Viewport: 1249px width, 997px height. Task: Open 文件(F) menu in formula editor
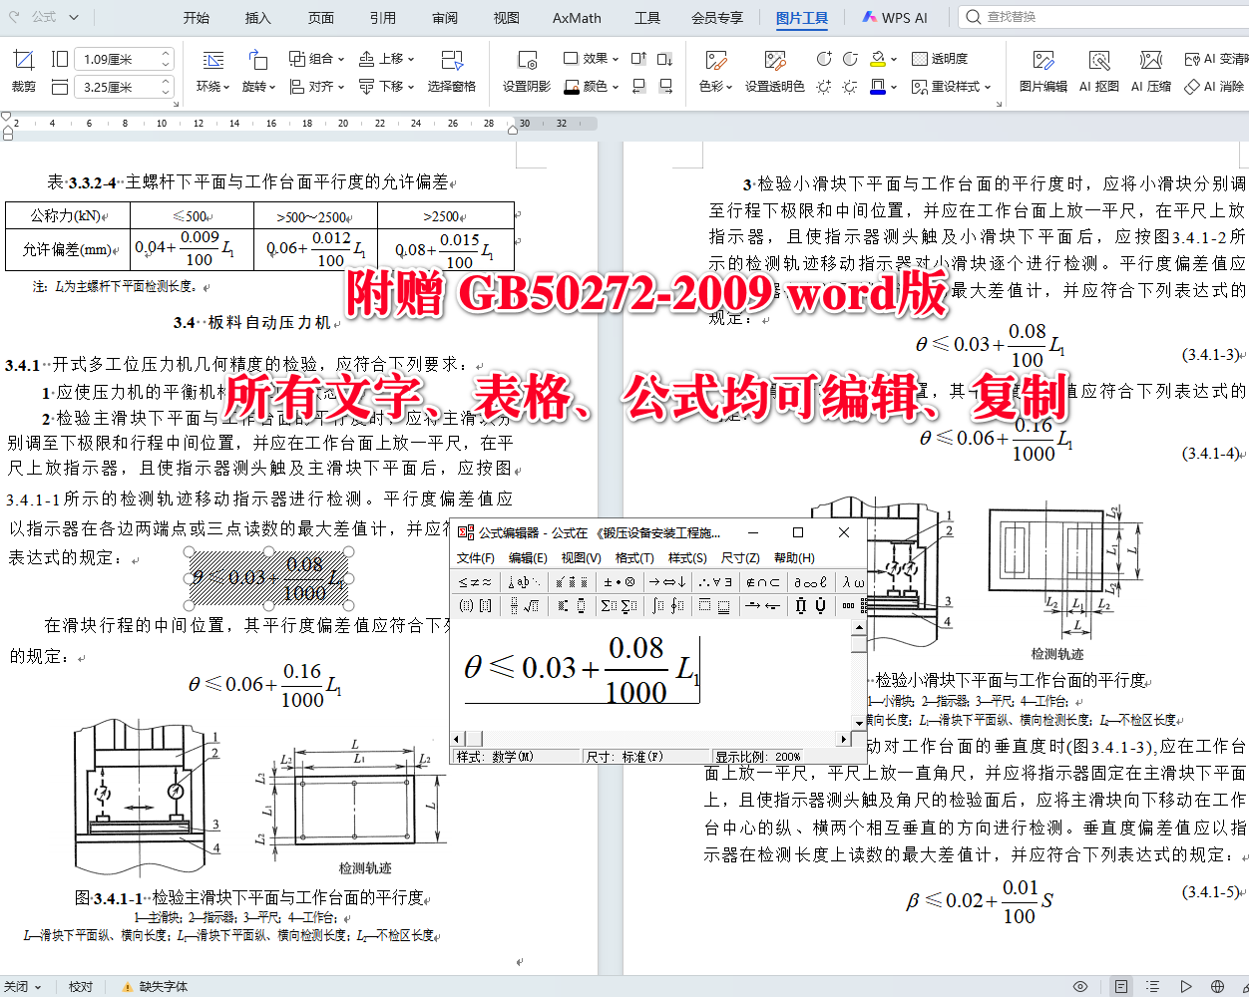(476, 558)
